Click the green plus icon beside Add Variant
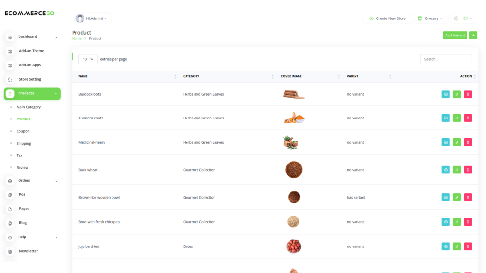 [473, 35]
